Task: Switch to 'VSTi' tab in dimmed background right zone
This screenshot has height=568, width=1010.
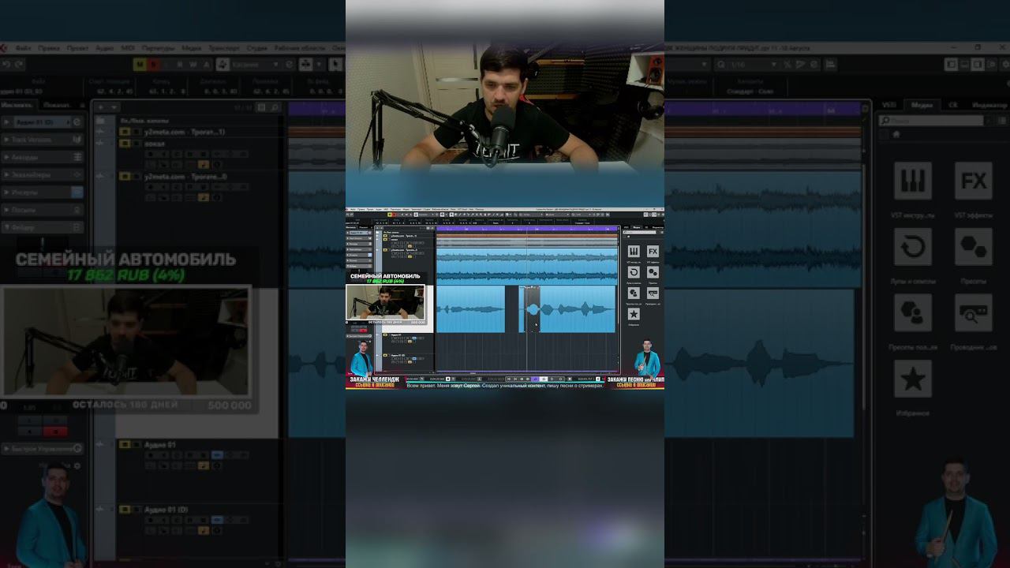Action: coord(889,105)
